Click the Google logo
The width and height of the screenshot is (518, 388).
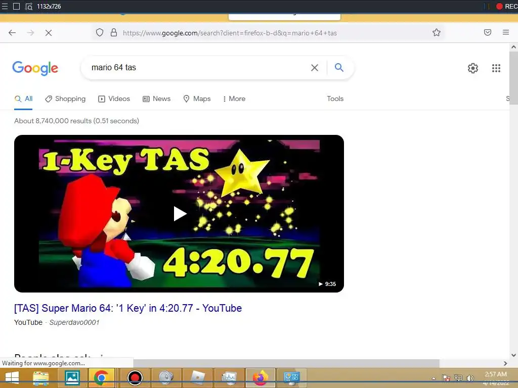click(35, 68)
